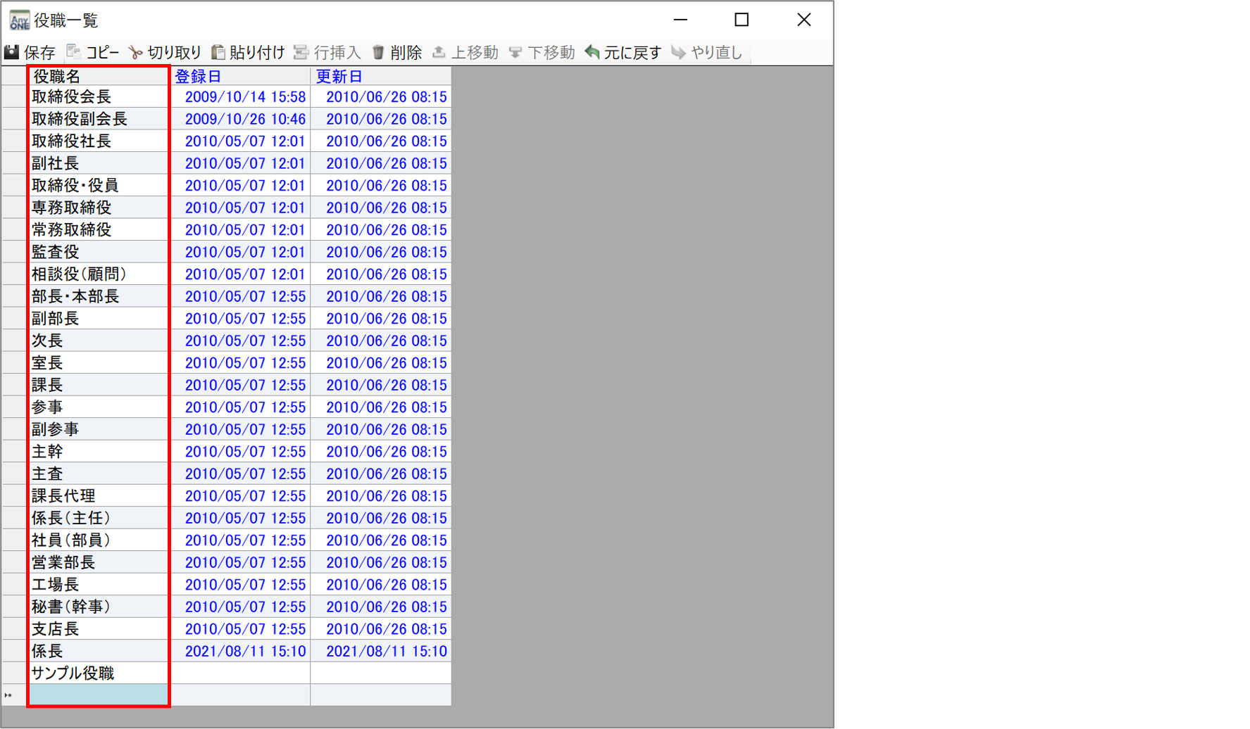Screen dimensions: 1250x729
Task: Click the empty highlighted new-row cell
Action: [x=98, y=695]
